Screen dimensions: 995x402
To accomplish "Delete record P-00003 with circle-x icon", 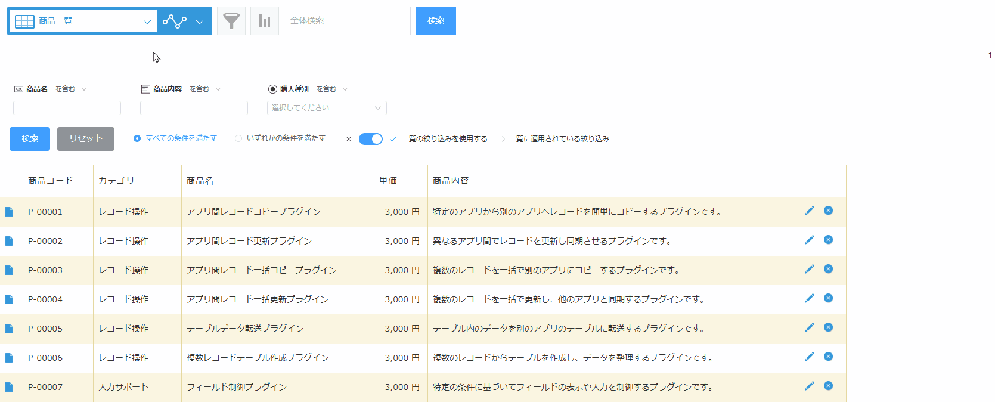I will 828,269.
